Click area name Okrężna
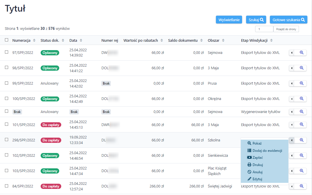Image resolution: width=312 pixels, height=195 pixels. (x=214, y=99)
